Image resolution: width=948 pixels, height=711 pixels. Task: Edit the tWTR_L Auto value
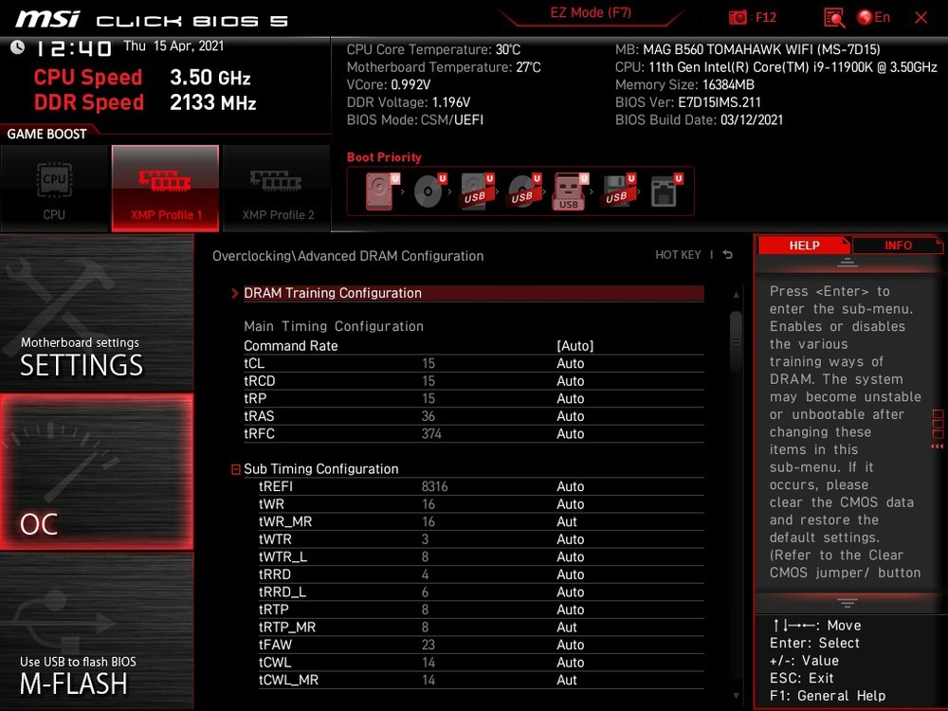pyautogui.click(x=570, y=556)
